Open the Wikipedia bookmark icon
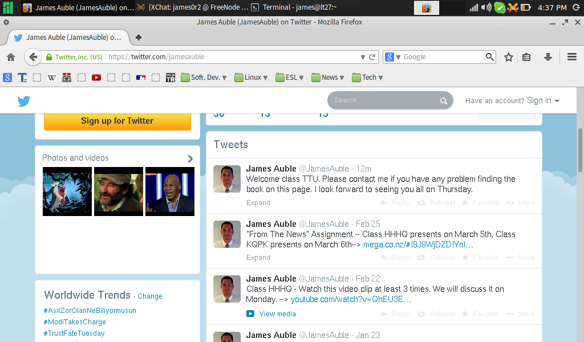Screen dimensions: 584x342 pos(52,78)
